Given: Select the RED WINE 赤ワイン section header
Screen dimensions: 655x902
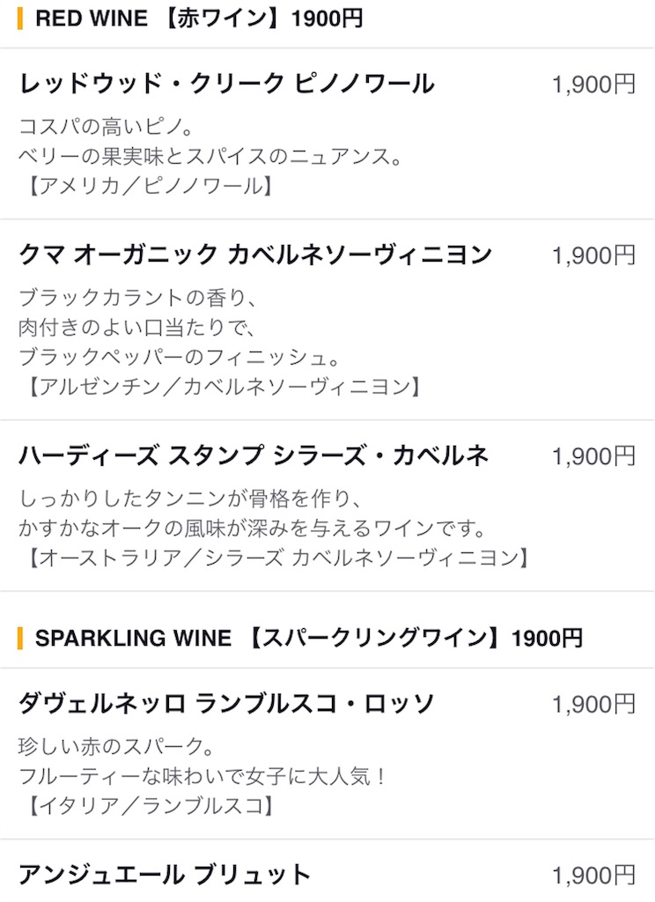Looking at the screenshot, I should pos(198,18).
